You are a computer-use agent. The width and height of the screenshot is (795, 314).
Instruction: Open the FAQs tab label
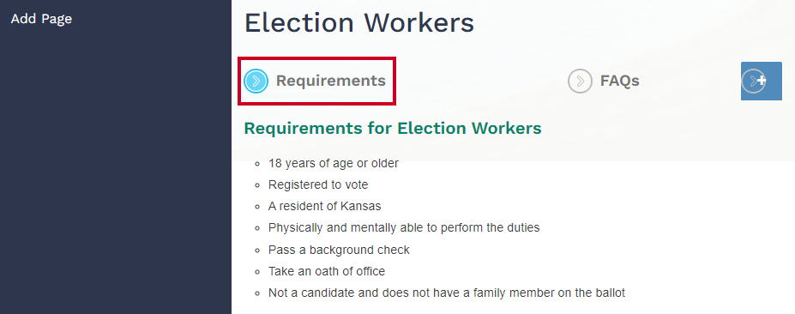[619, 81]
